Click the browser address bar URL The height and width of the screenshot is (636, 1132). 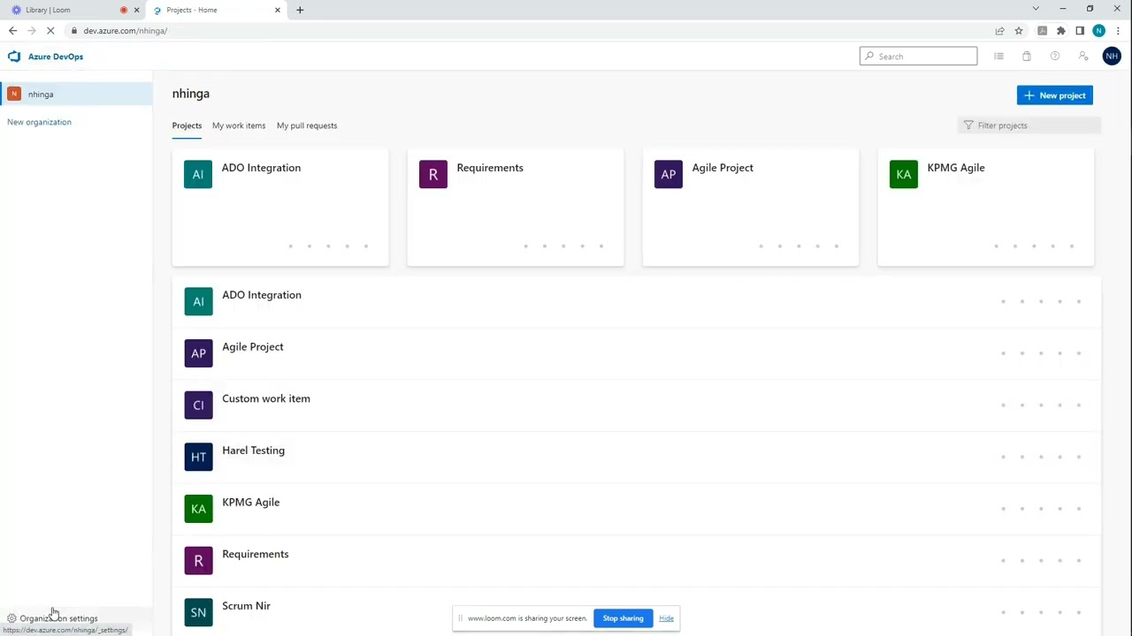pos(126,31)
